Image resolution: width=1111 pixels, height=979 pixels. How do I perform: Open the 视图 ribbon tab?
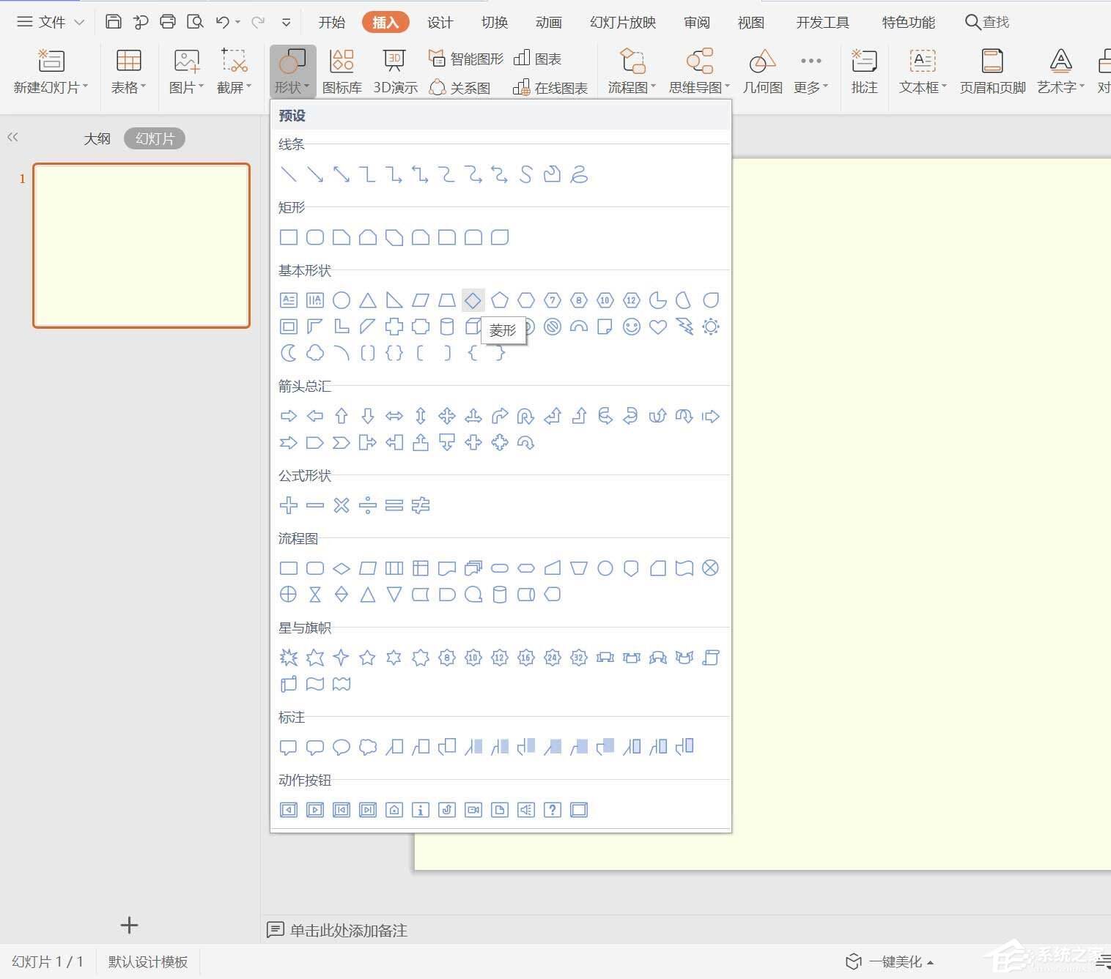(x=751, y=22)
